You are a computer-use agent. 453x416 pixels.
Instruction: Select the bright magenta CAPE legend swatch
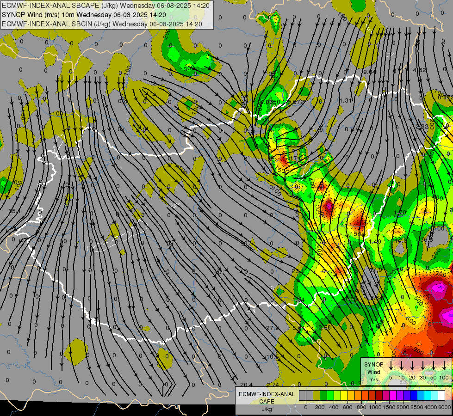click(393, 395)
